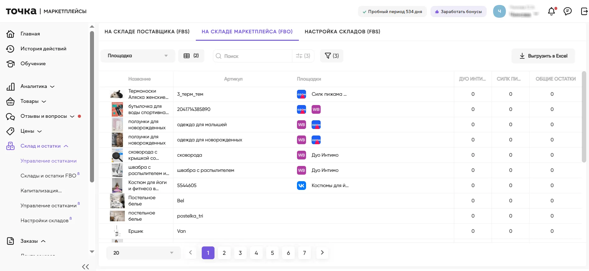Open История действий in sidebar
This screenshot has width=589, height=271.
click(43, 49)
